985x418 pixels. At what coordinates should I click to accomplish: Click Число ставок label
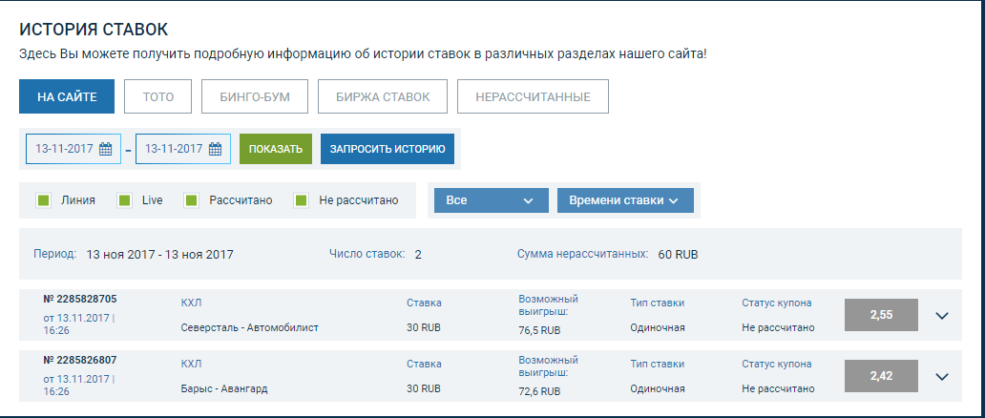point(367,254)
